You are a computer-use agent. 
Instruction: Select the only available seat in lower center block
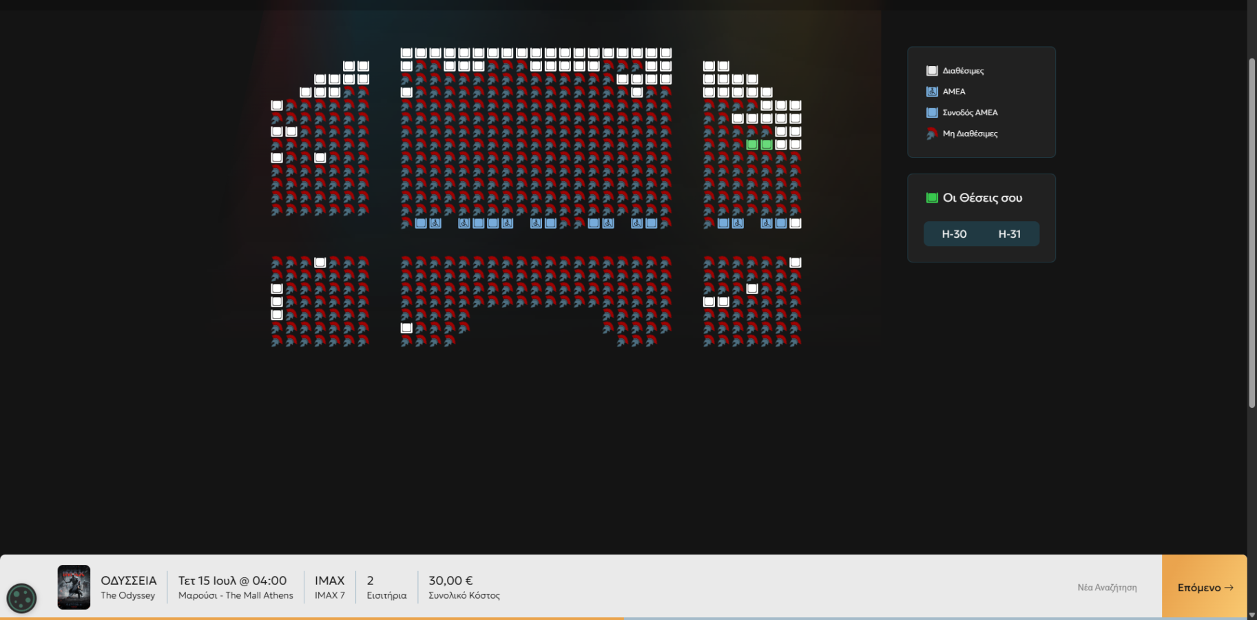[406, 328]
